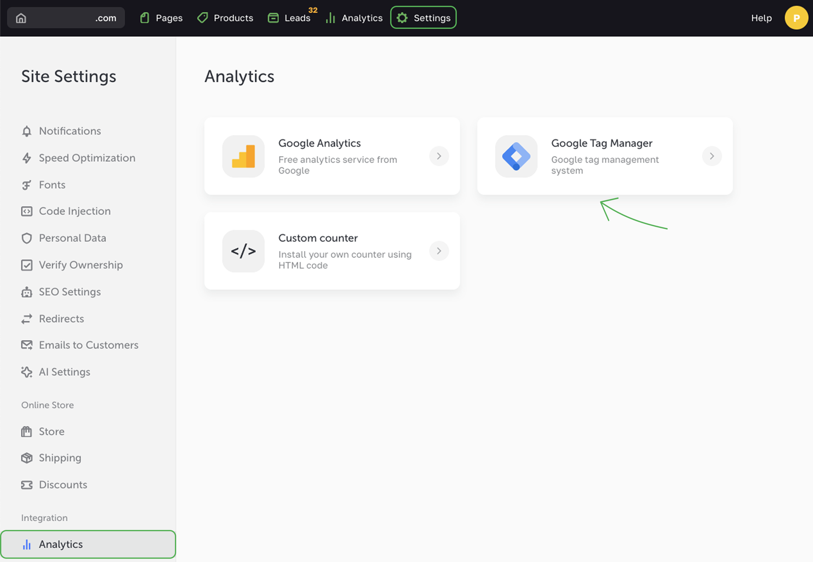Viewport: 813px width, 562px height.
Task: Switch to Products in top navigation
Action: 225,18
